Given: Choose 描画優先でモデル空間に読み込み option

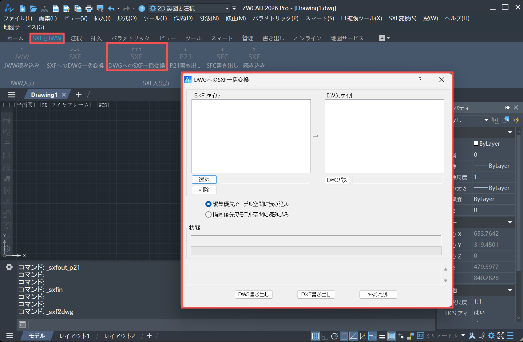Looking at the screenshot, I should click(208, 214).
